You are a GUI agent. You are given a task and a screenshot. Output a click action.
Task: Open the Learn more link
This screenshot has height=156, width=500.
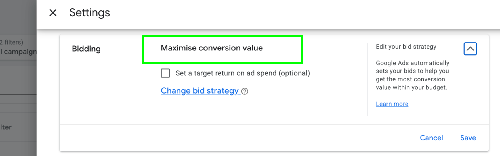392,104
